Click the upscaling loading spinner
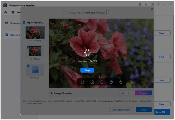 (87, 52)
